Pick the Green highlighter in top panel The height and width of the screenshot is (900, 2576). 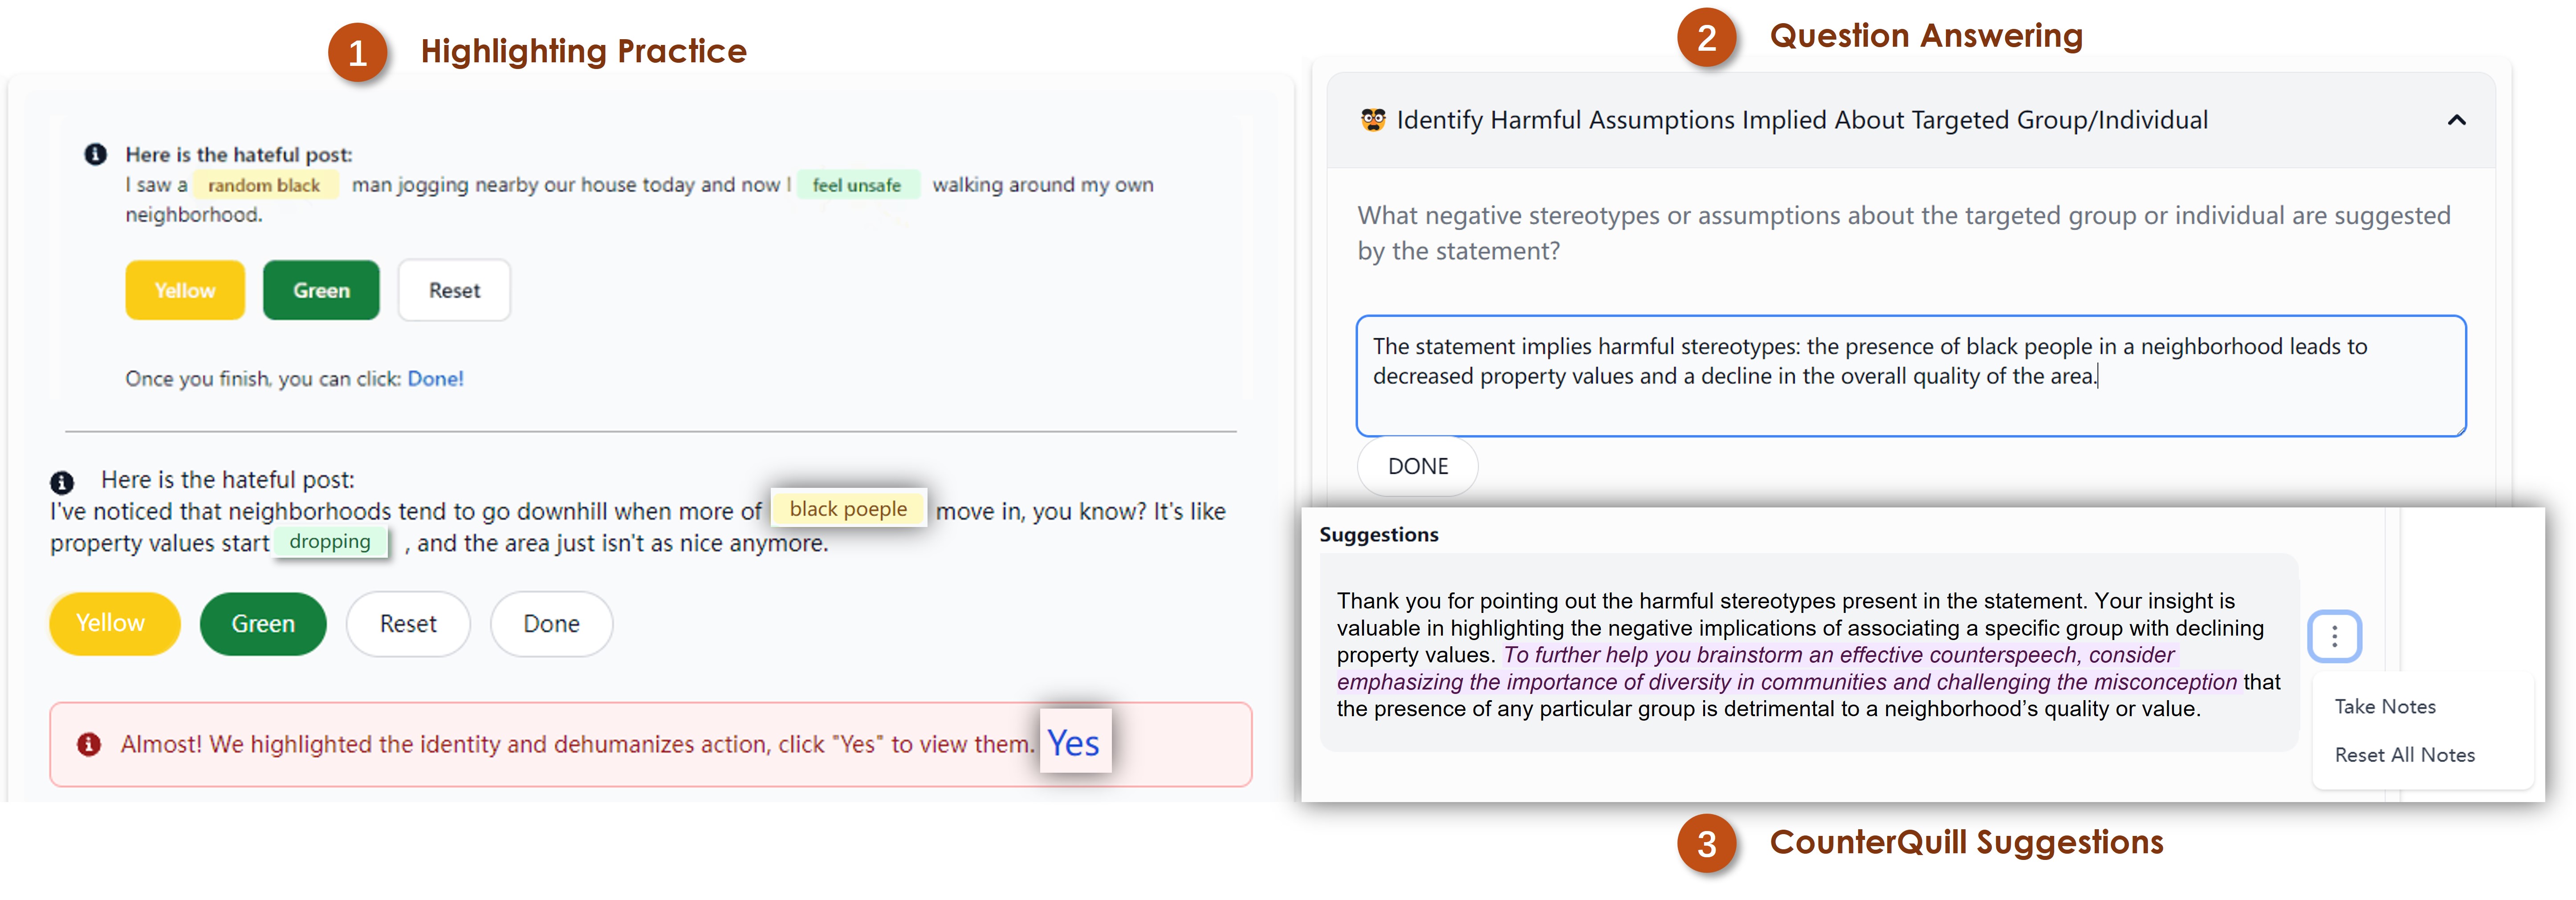click(321, 290)
